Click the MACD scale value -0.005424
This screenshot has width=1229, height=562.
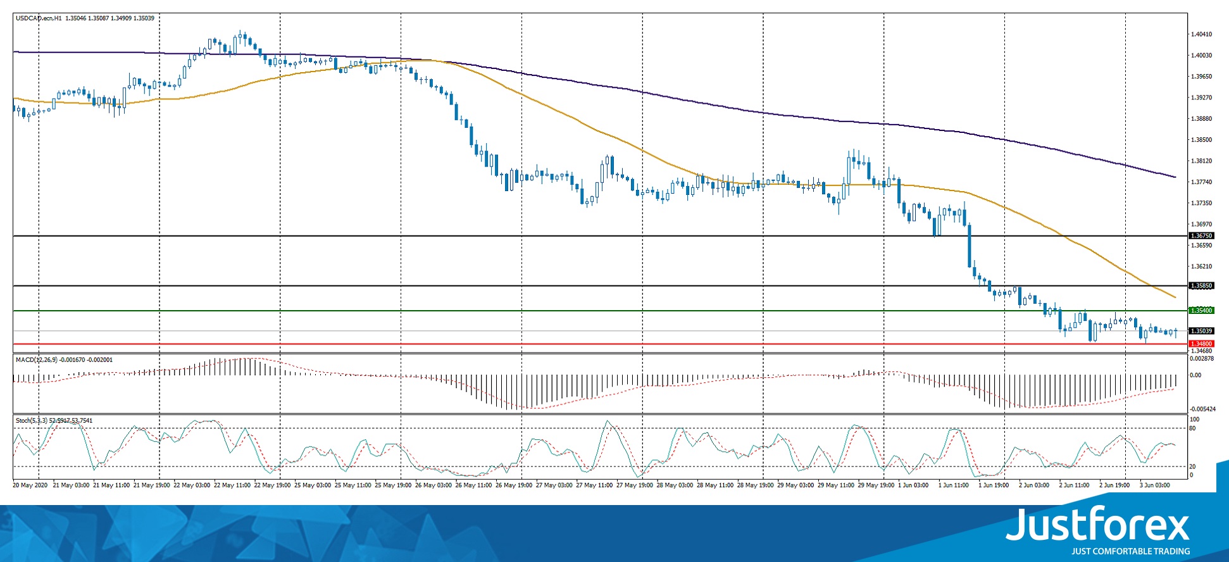(1202, 409)
